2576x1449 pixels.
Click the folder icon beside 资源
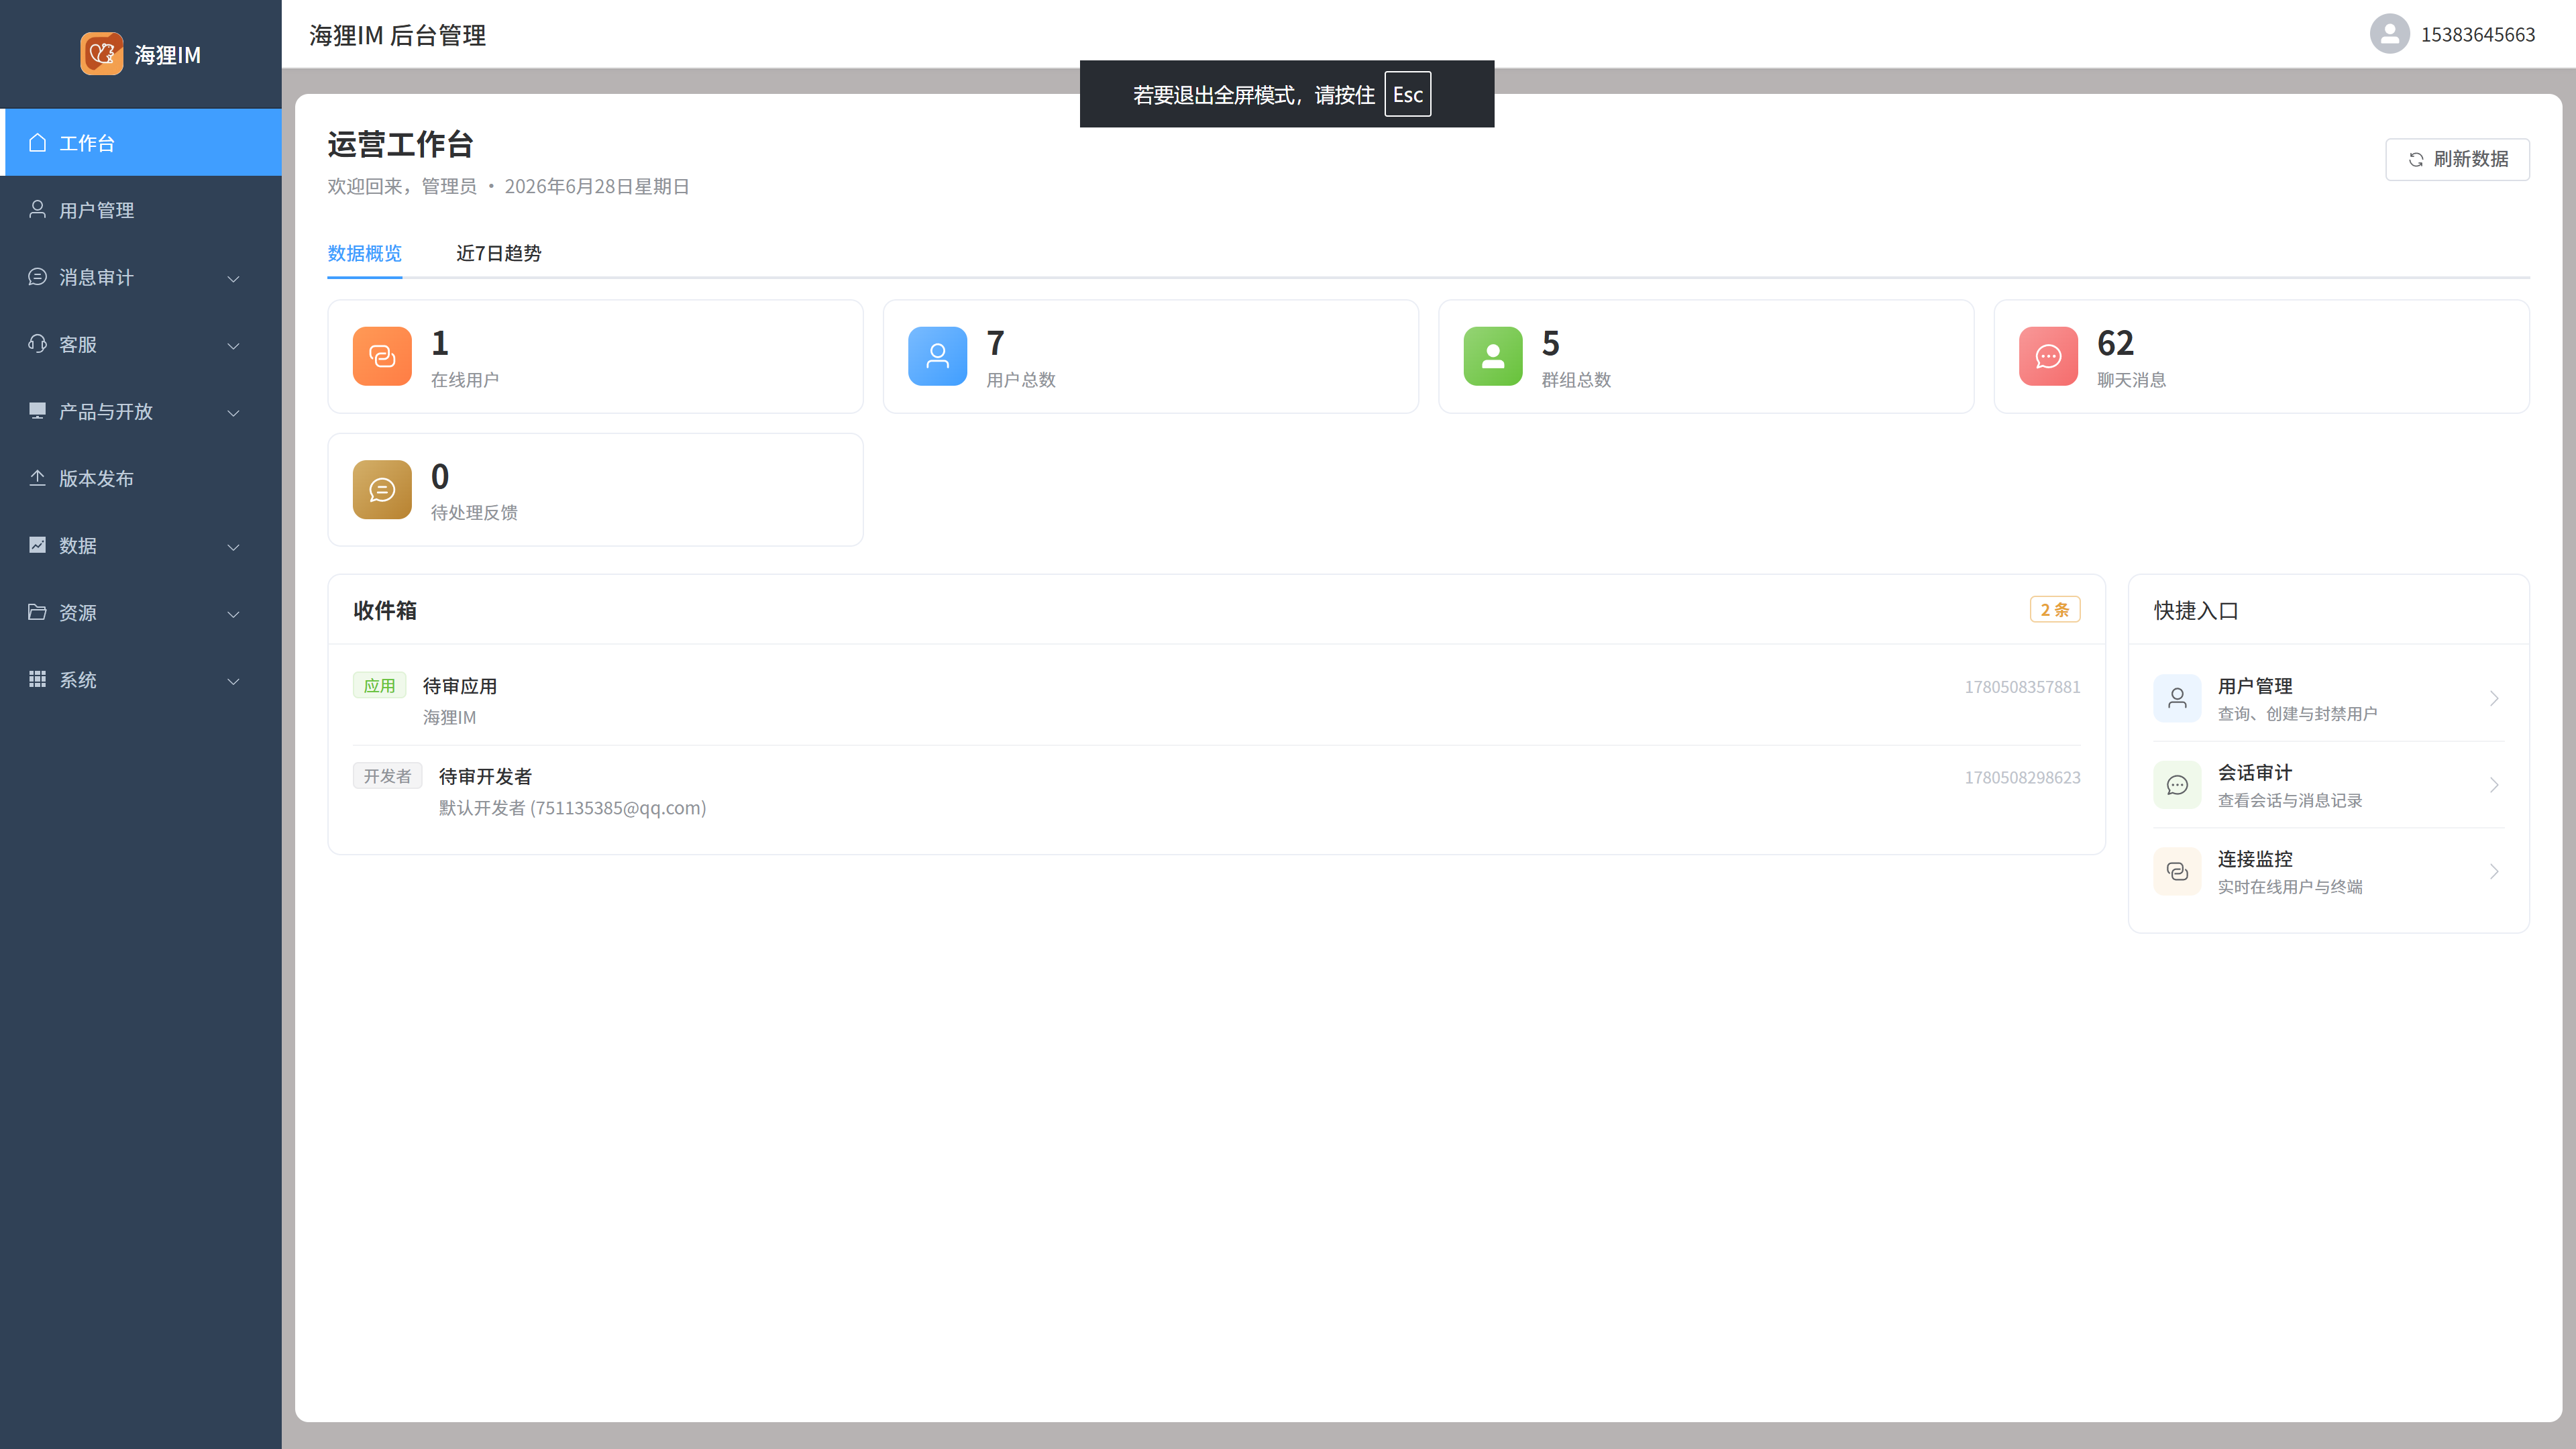coord(37,612)
